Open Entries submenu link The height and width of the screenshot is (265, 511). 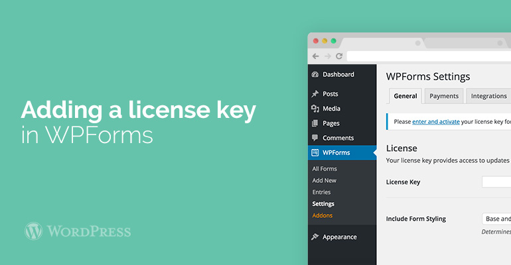pos(321,192)
